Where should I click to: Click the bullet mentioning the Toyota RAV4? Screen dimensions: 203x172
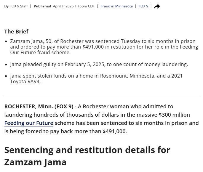point(96,79)
